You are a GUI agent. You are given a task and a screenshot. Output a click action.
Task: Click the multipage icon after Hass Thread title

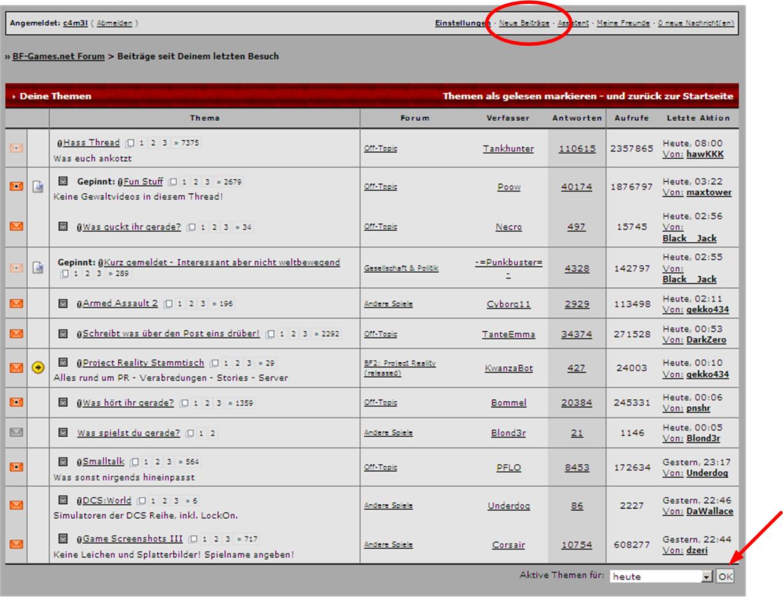pos(130,143)
